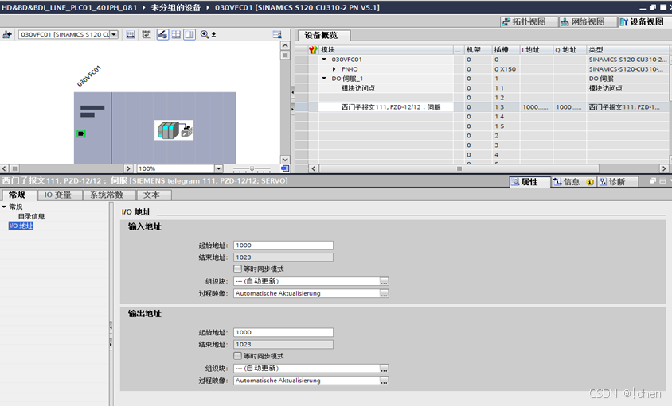Select I/O 地址 in the navigation tree
Screen dimensions: 672x406
tap(21, 226)
